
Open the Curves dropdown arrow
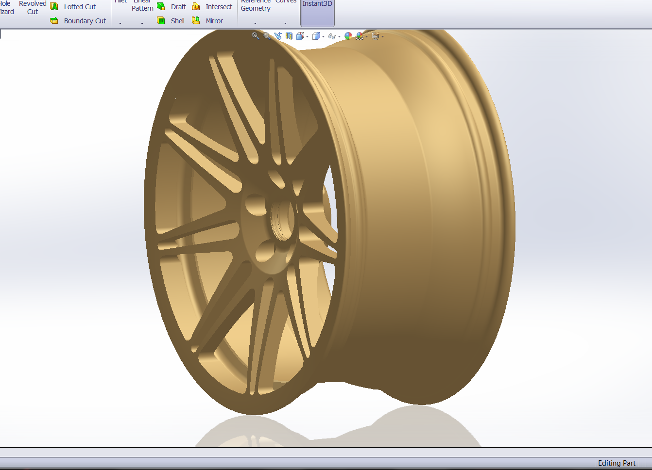[285, 23]
